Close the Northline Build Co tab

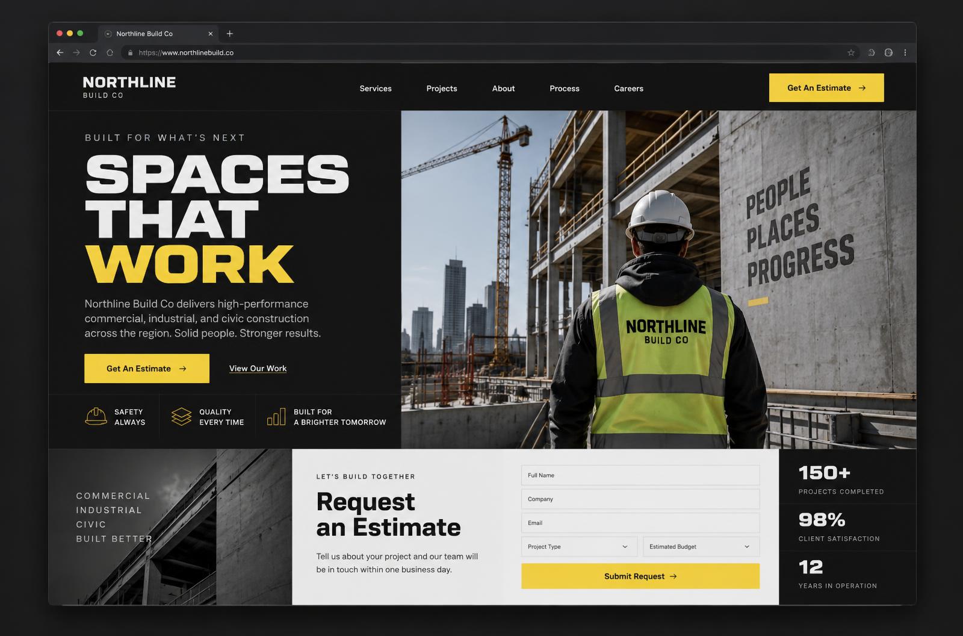[x=210, y=34]
